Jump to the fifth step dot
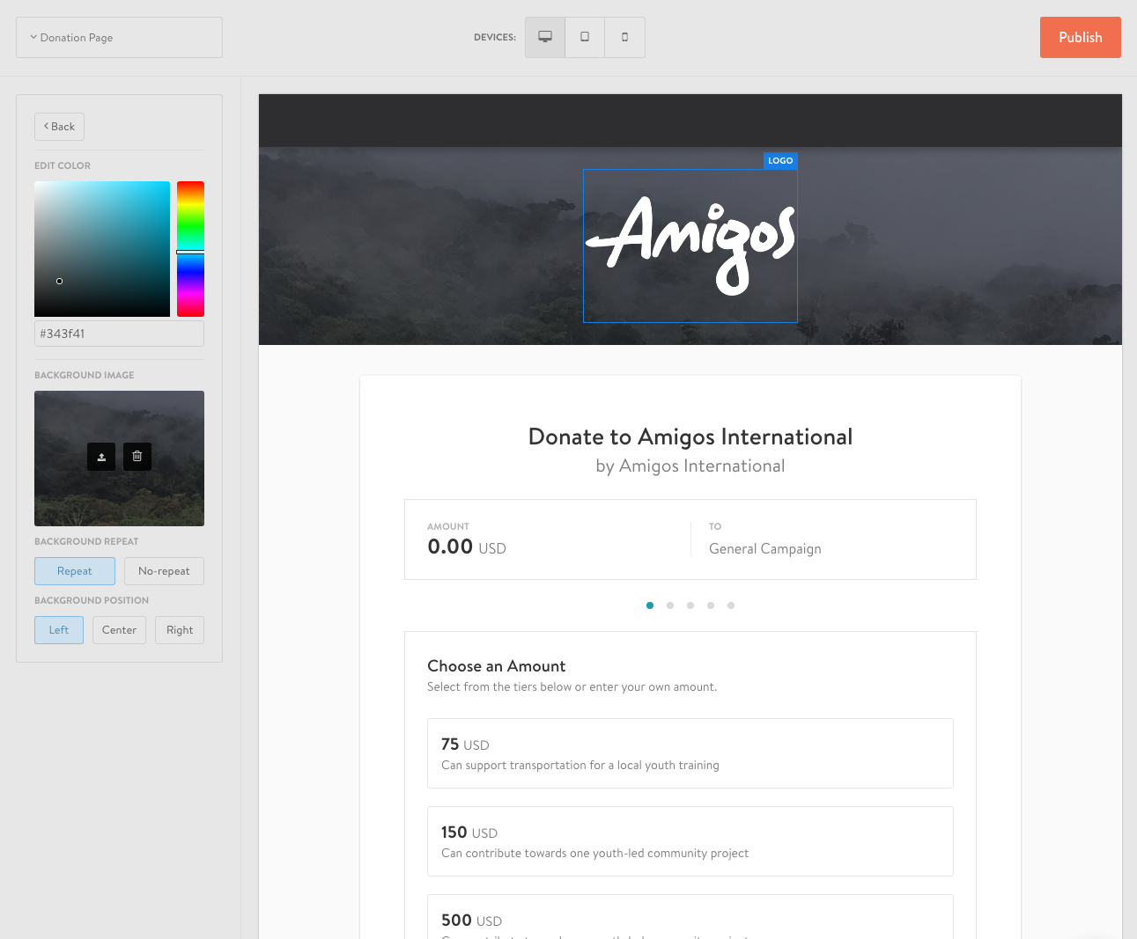This screenshot has height=939, width=1137. point(731,605)
